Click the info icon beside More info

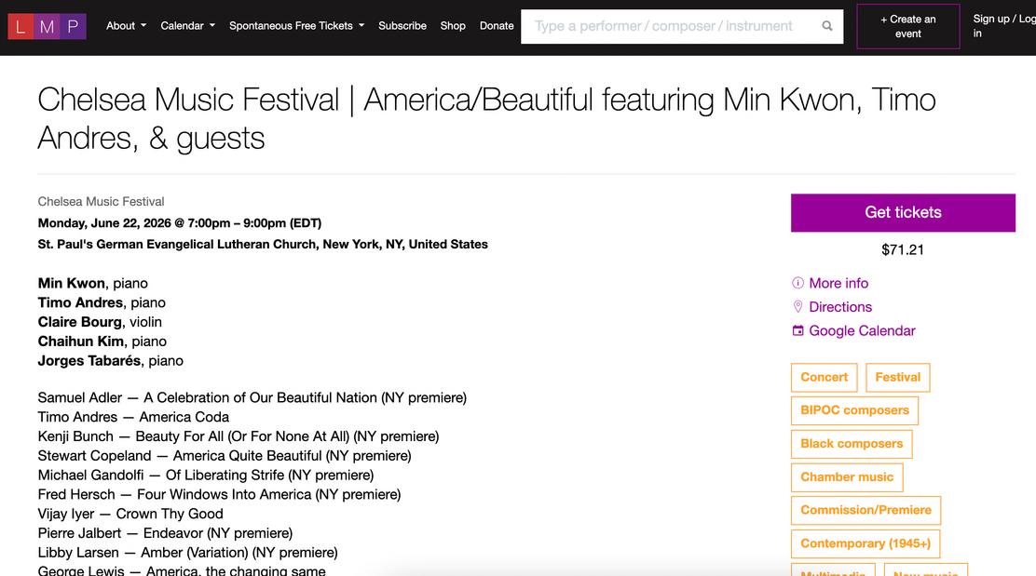(x=798, y=283)
